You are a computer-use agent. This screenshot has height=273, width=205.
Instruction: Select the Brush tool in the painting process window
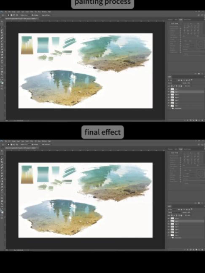2,41
